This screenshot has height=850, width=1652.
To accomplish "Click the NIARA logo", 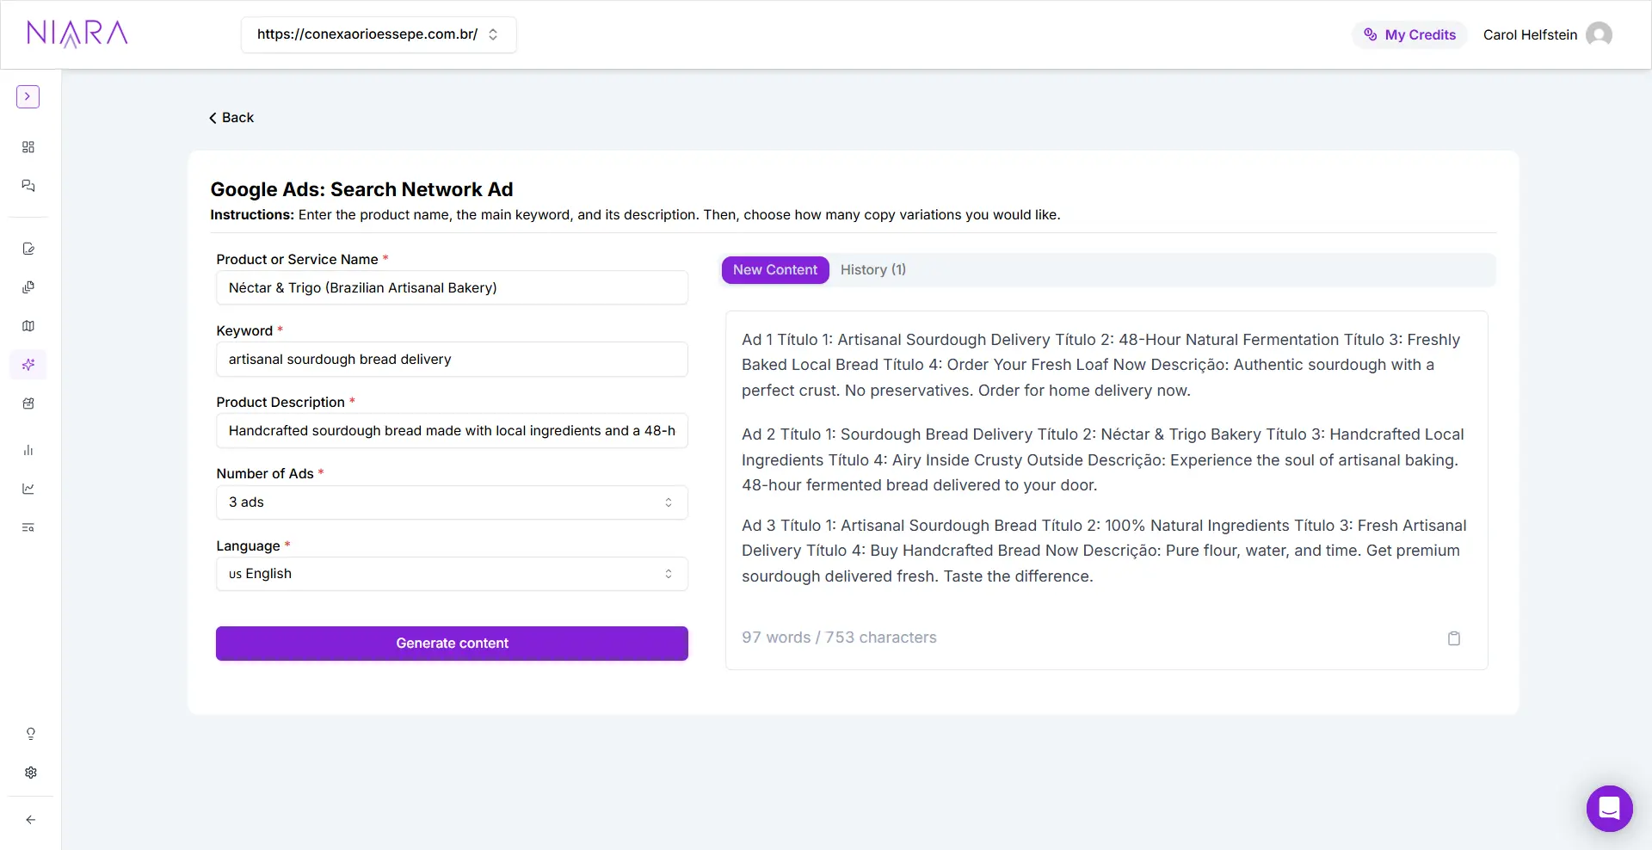I will click(77, 34).
